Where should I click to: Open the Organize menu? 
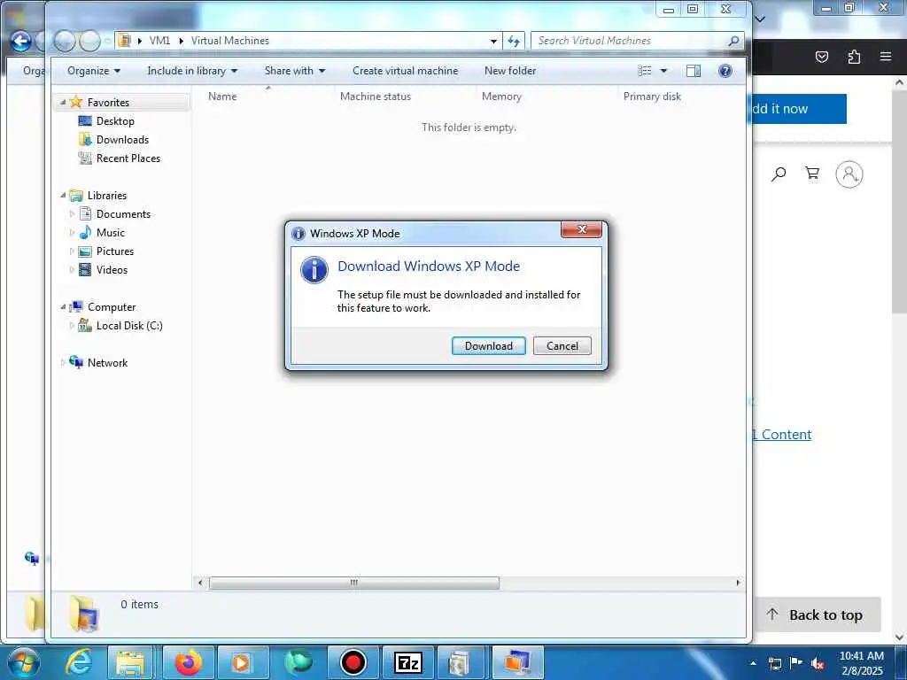point(94,71)
